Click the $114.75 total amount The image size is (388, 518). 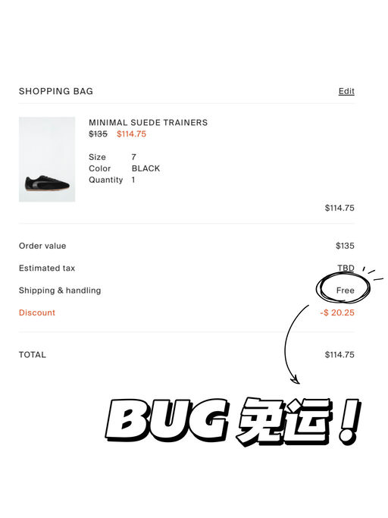pyautogui.click(x=339, y=355)
